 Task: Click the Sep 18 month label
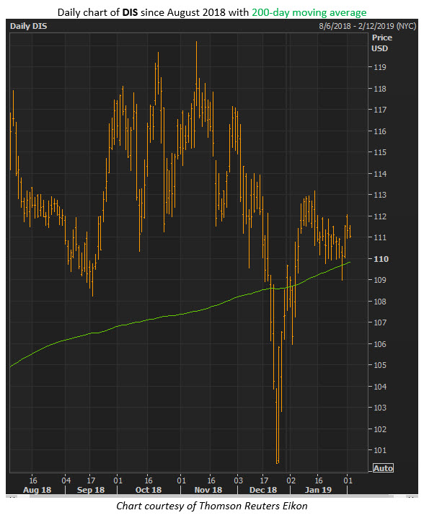tap(90, 490)
